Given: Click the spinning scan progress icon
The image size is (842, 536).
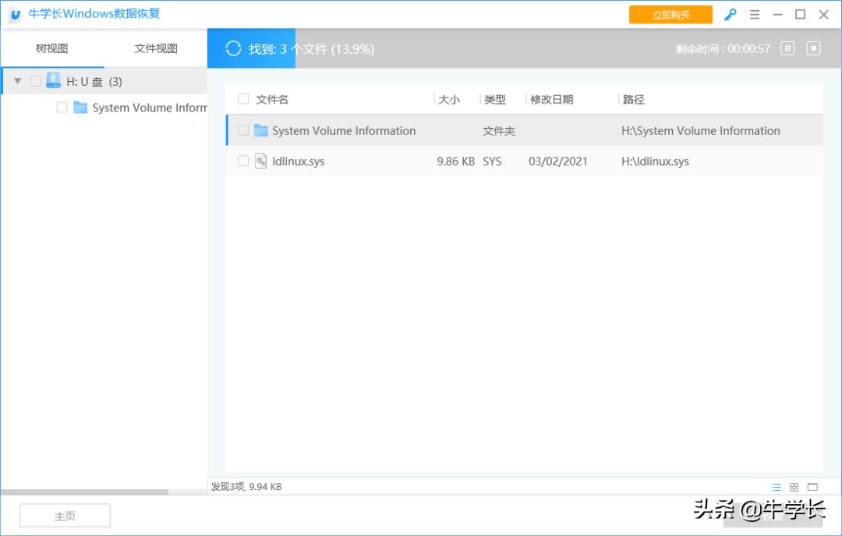Looking at the screenshot, I should [x=233, y=48].
